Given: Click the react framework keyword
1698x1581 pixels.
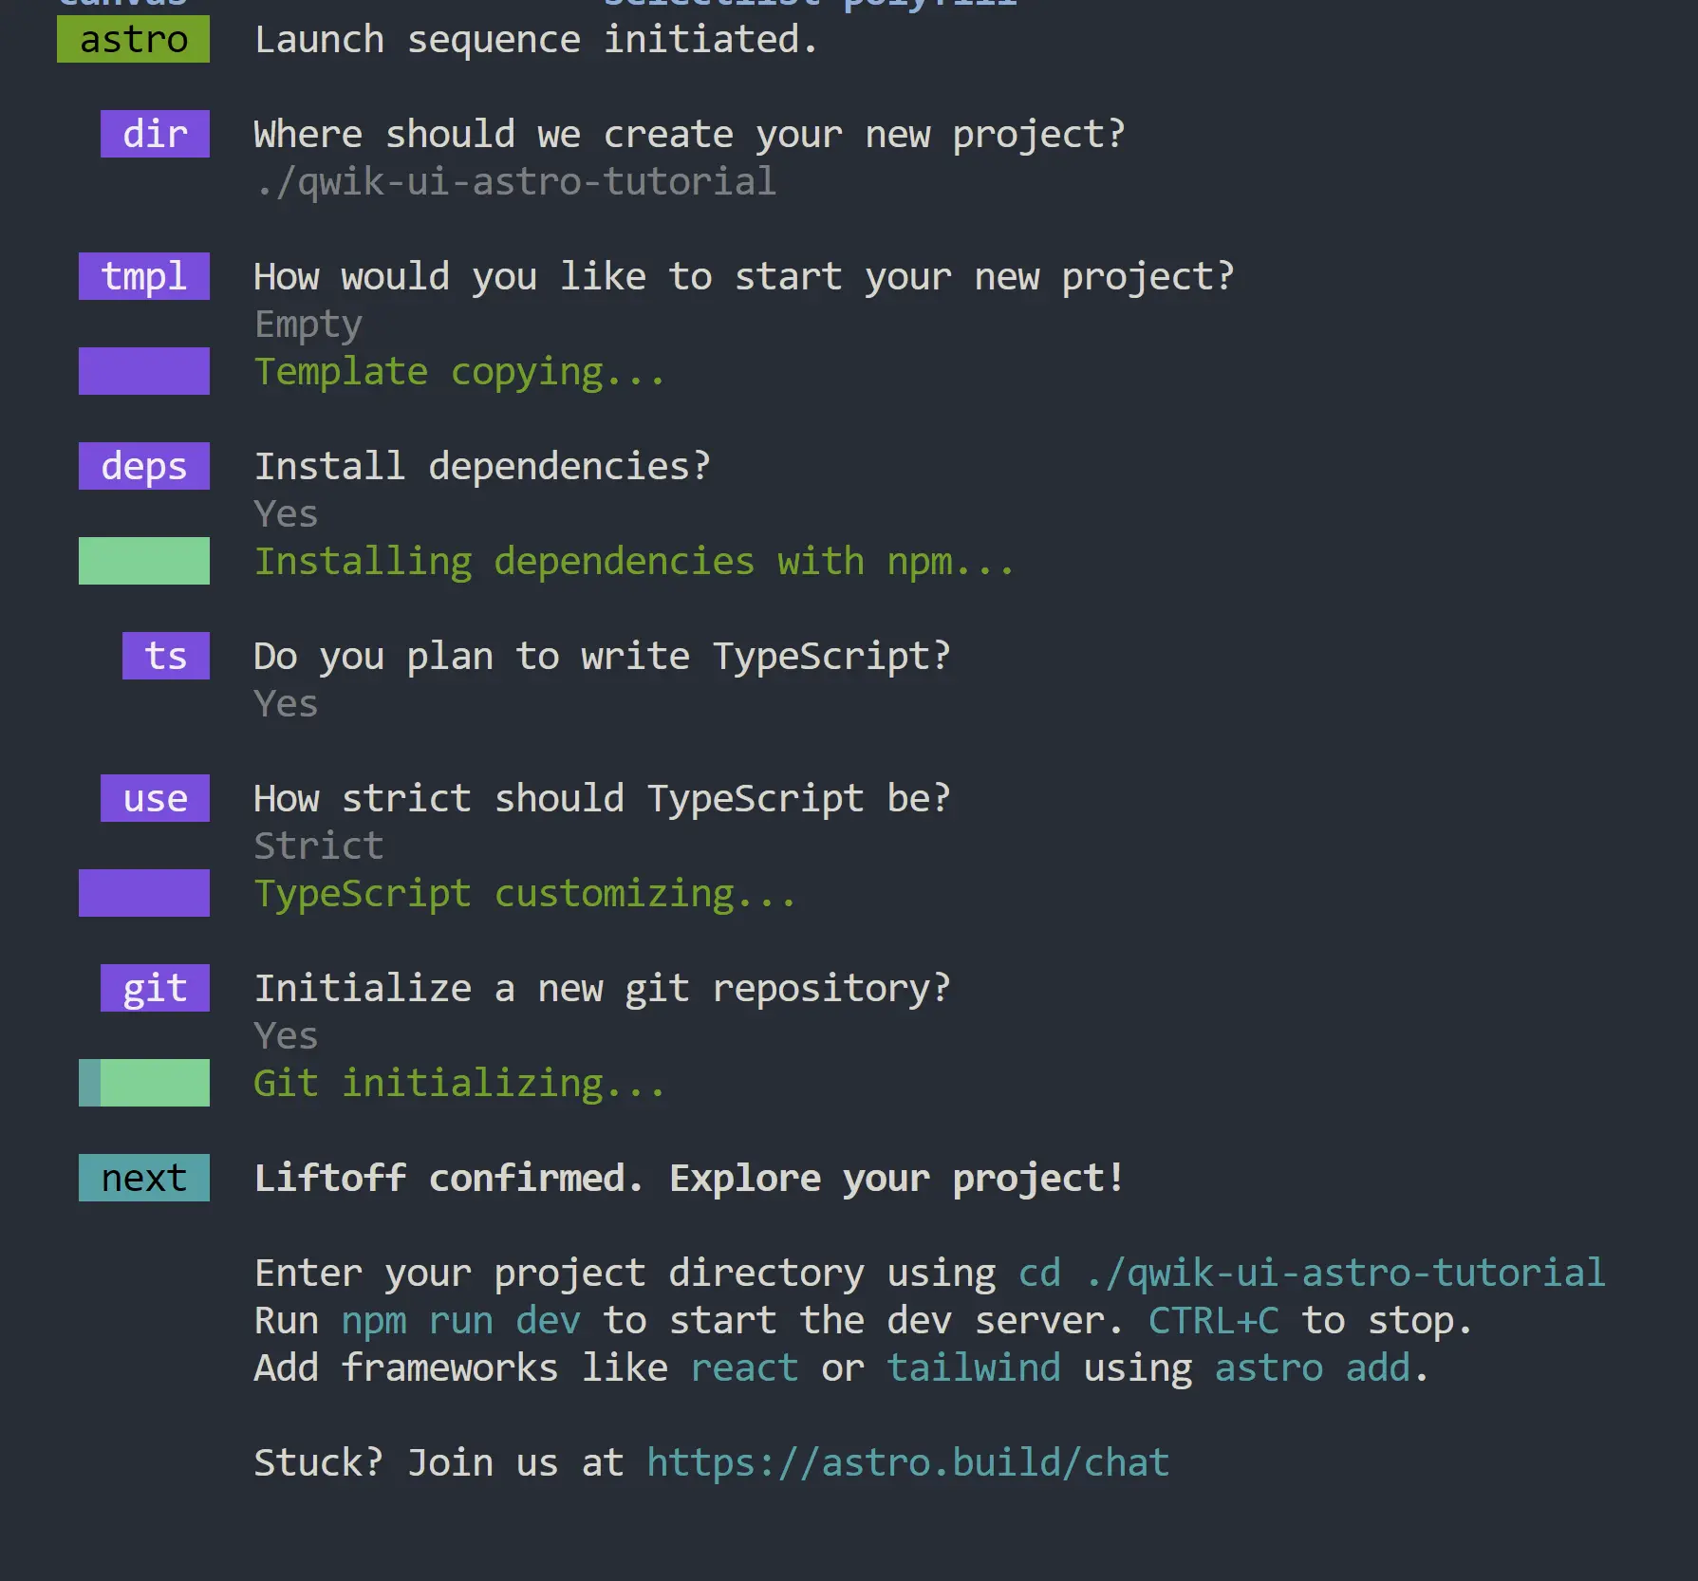Looking at the screenshot, I should pyautogui.click(x=744, y=1367).
